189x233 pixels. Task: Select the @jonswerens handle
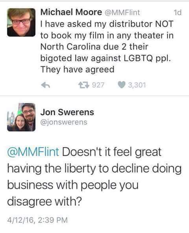(64, 122)
